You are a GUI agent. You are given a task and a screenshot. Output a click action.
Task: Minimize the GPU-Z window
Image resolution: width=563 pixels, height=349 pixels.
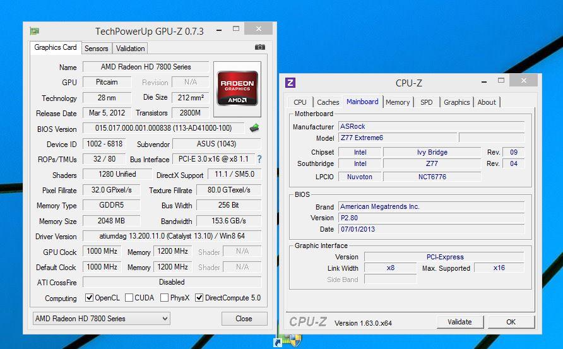point(218,30)
